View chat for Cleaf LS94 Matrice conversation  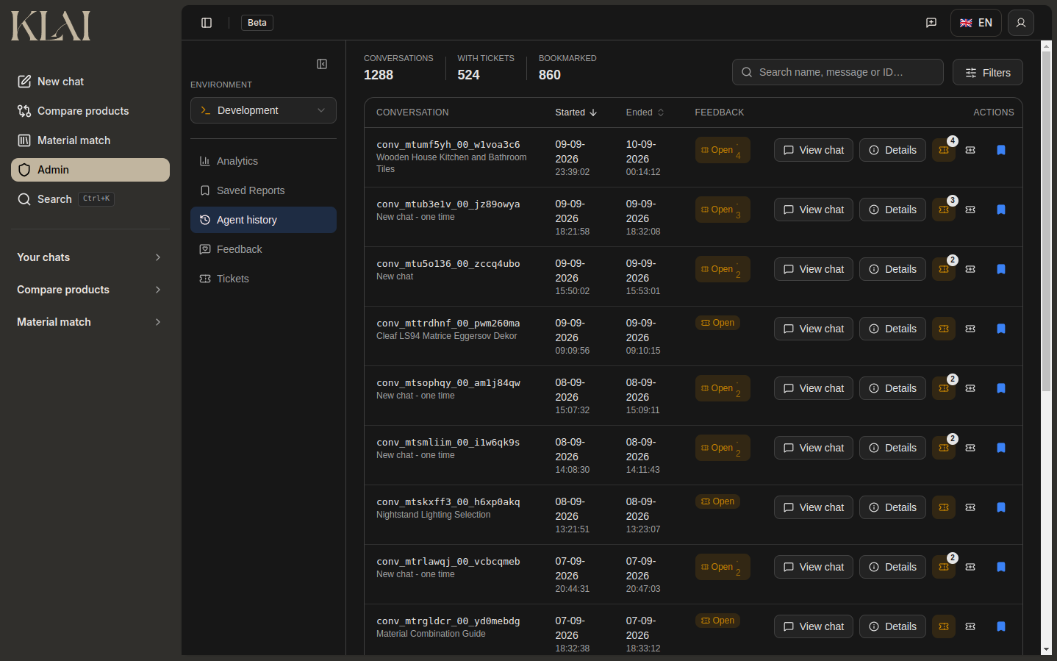pos(814,329)
